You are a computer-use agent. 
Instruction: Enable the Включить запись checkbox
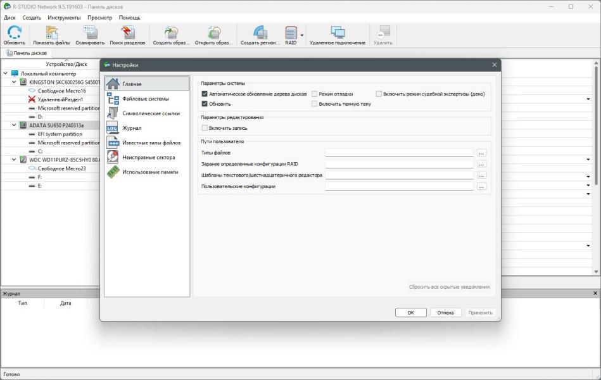[205, 128]
